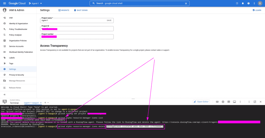Click SAVE next to project name
Screen dimensions: 265x138
(109, 21)
